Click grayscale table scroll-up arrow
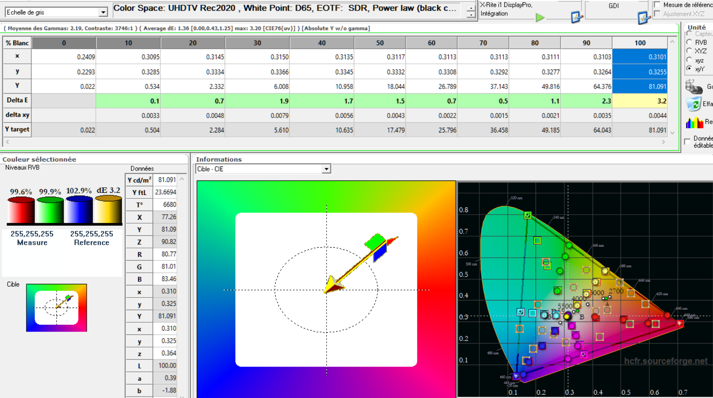The height and width of the screenshot is (398, 713). click(672, 42)
